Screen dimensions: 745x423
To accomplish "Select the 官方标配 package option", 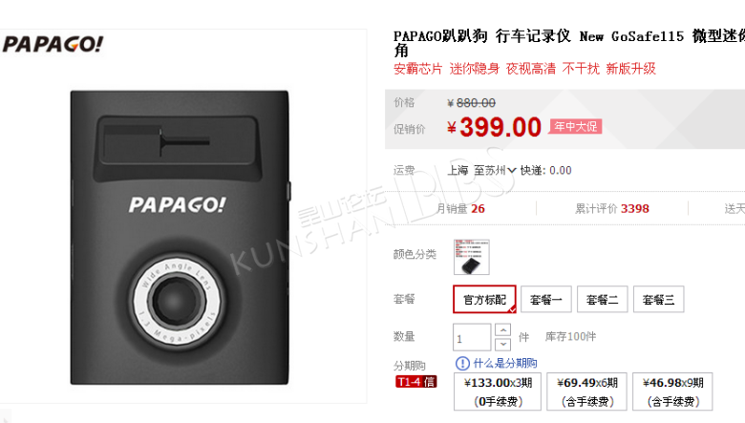I will tap(484, 299).
